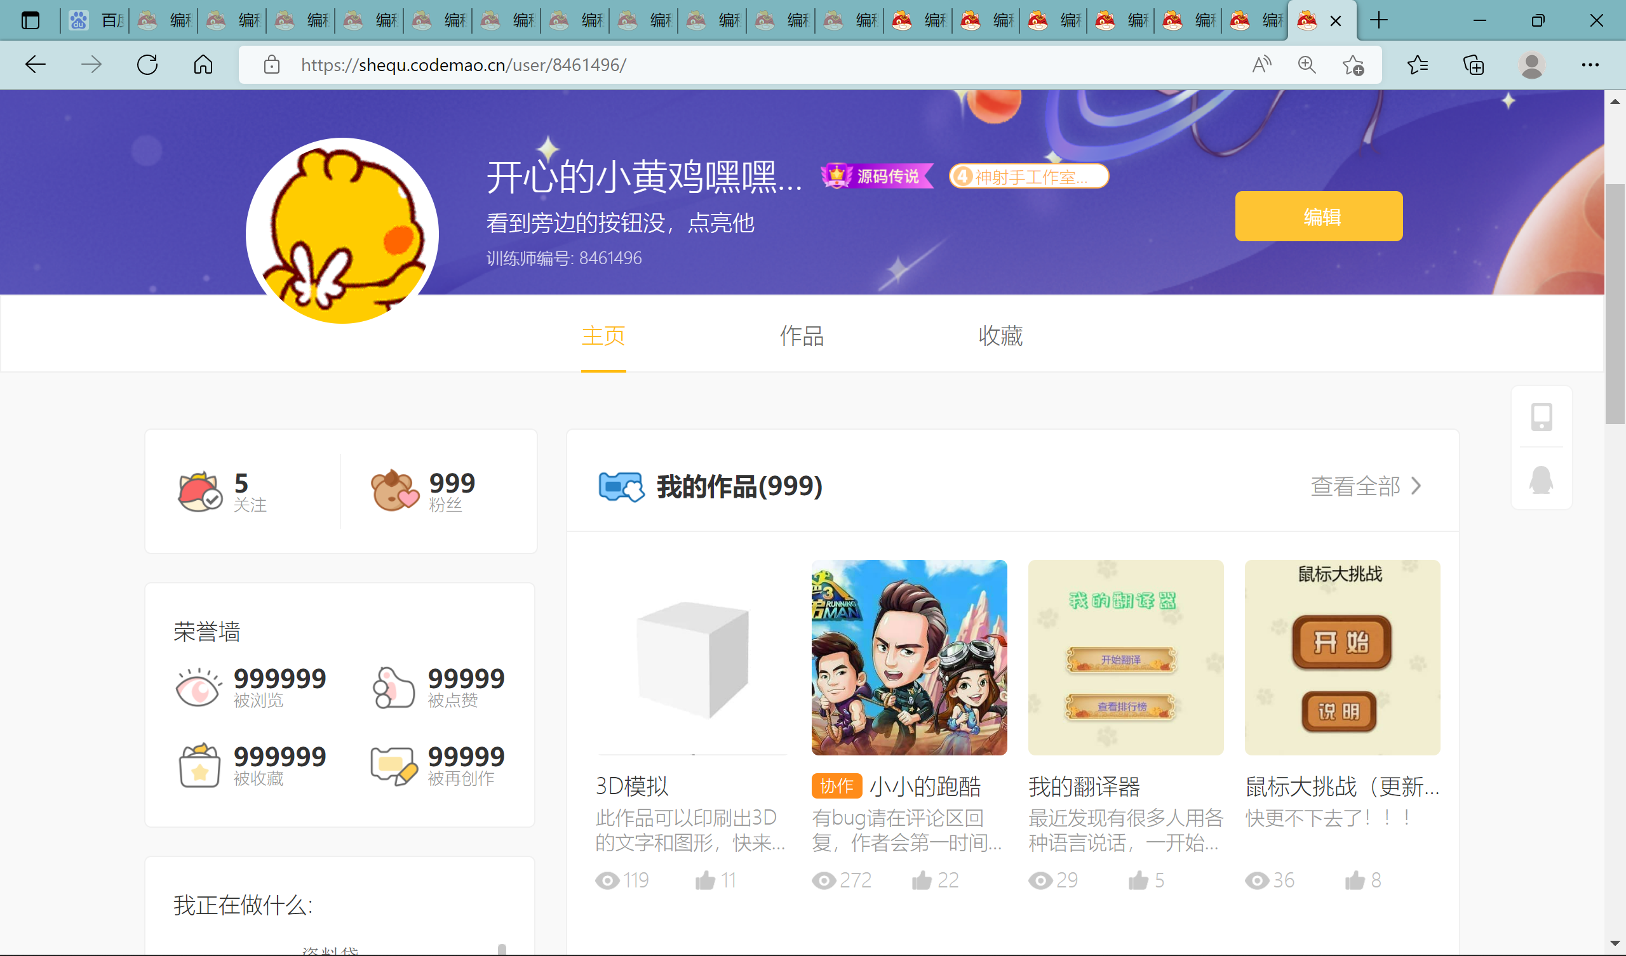Screen dimensions: 1626x956
Task: Click the 协作 tag on 小小的跑酷
Action: click(x=837, y=786)
